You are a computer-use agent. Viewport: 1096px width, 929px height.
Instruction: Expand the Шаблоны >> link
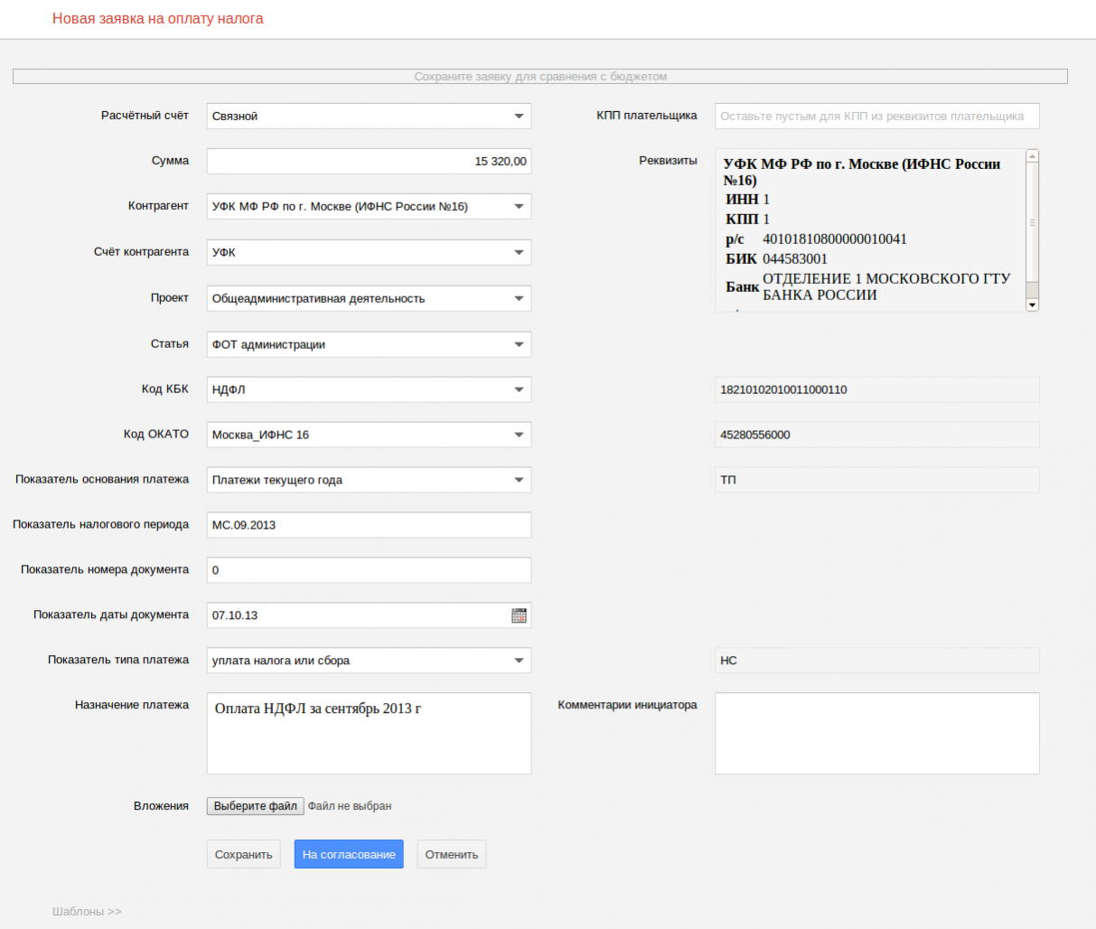[x=87, y=912]
